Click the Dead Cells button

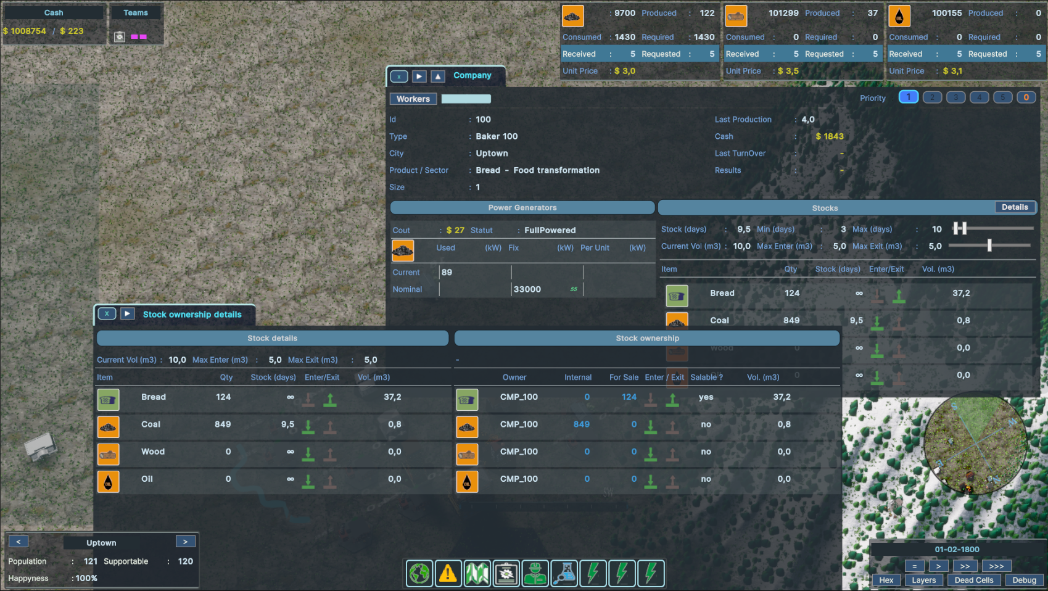tap(974, 580)
